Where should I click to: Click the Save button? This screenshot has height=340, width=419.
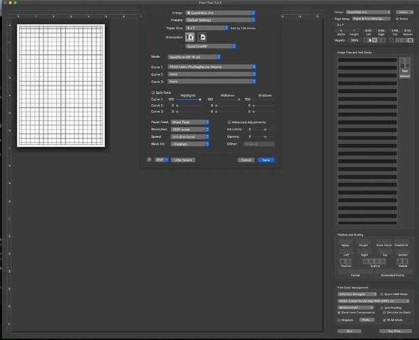point(266,160)
